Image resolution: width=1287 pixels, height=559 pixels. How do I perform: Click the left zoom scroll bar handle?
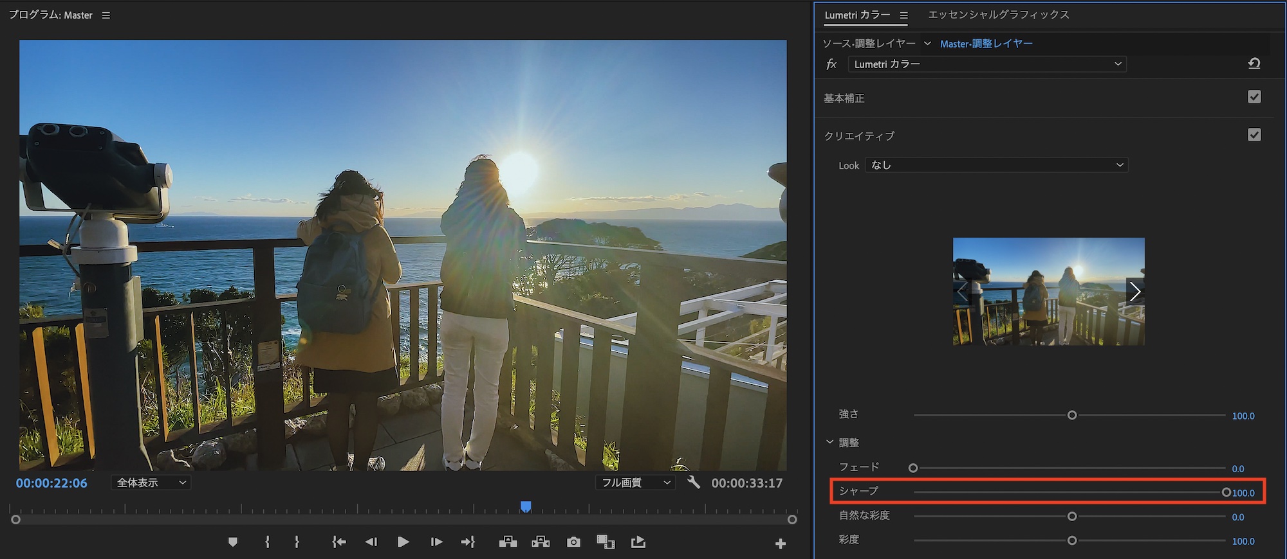[x=16, y=519]
